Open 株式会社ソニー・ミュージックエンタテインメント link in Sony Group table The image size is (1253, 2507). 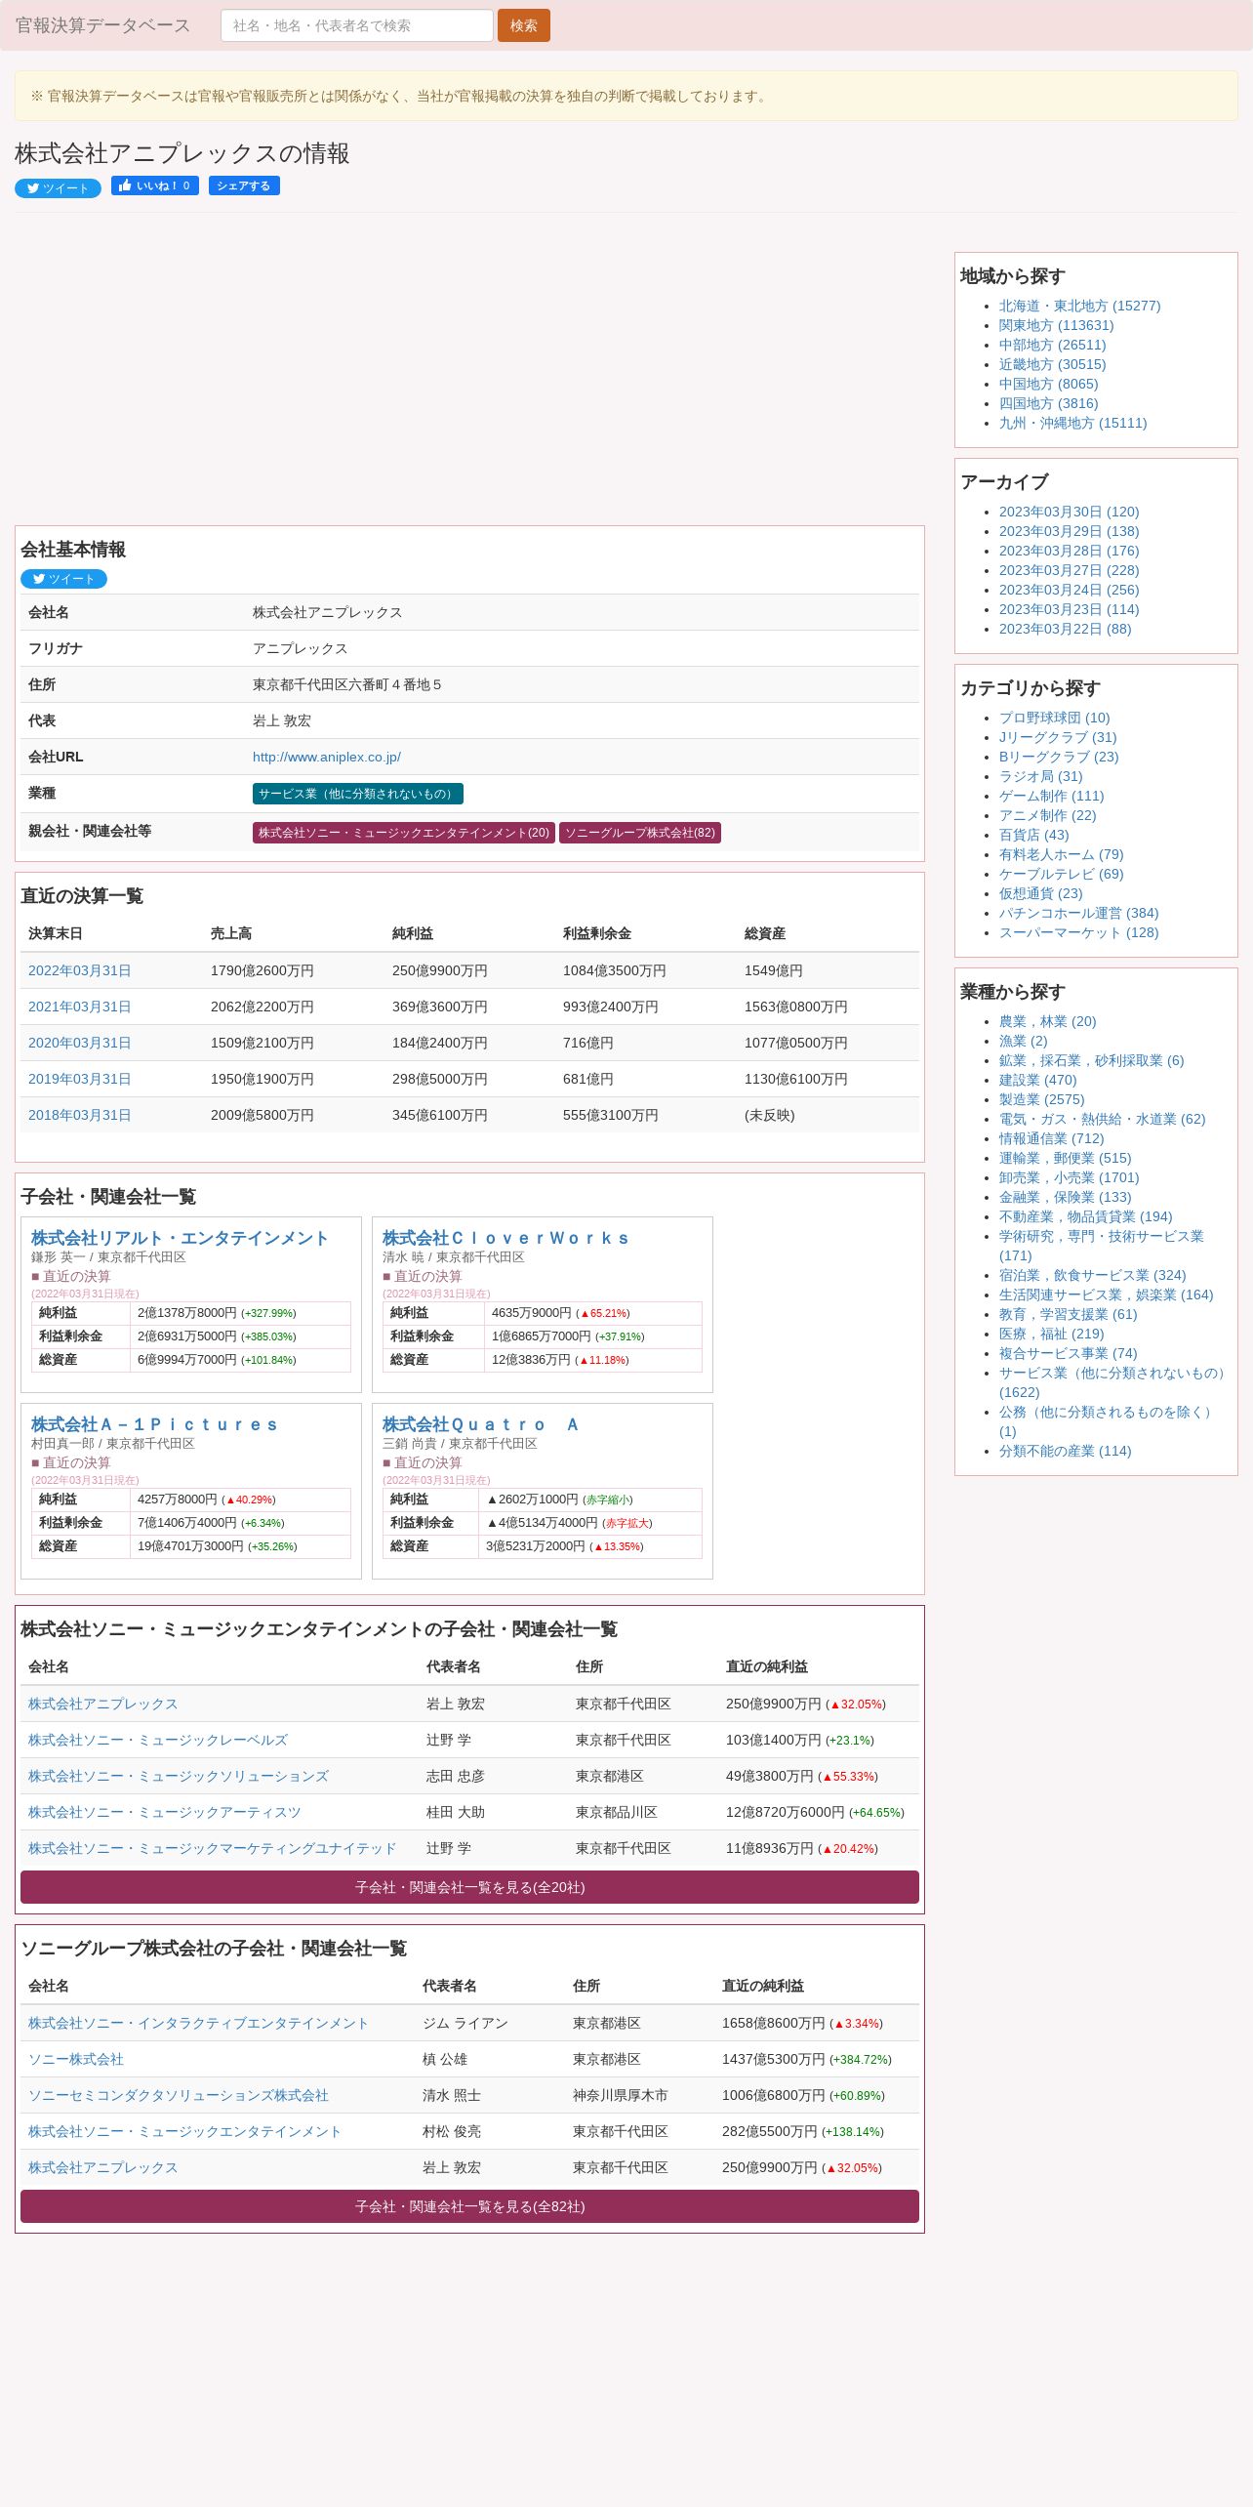click(x=184, y=2131)
